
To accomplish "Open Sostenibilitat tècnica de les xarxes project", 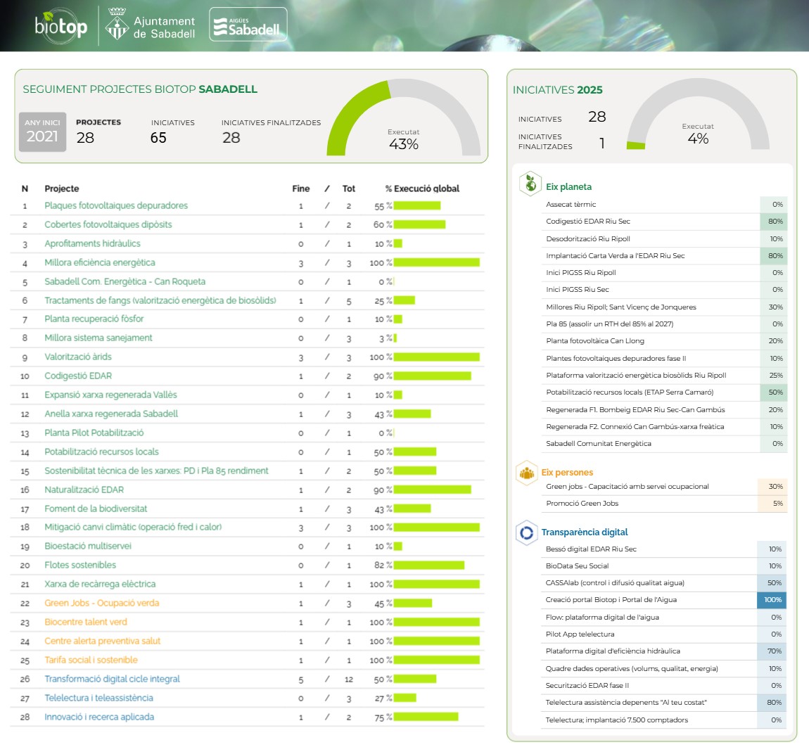I will pyautogui.click(x=156, y=471).
